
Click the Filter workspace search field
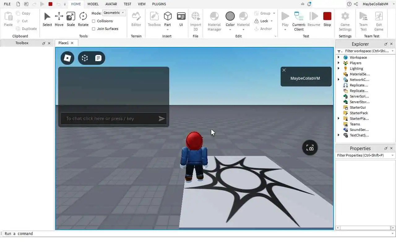click(x=367, y=51)
